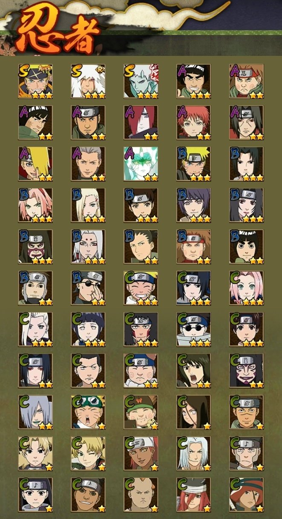Select A-rank Deidara with blonde hair
282x519 pixels.
pos(35,164)
